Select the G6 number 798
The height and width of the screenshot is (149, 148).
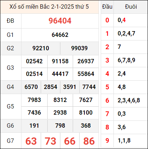click(60, 125)
